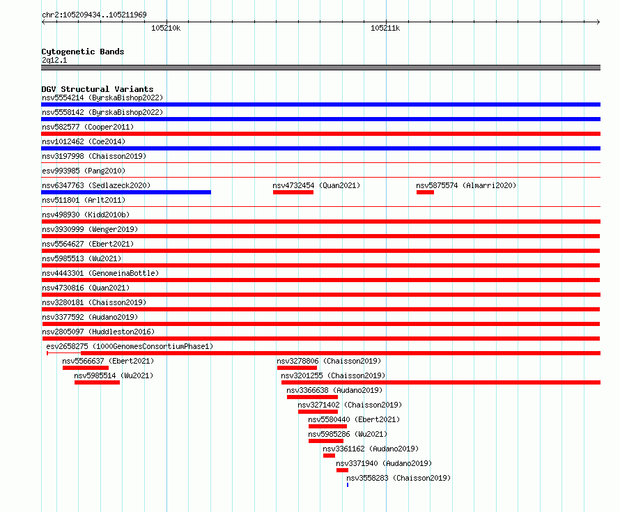This screenshot has width=620, height=512.
Task: Click the tiny blue nsv3558283 marker
Action: point(348,485)
